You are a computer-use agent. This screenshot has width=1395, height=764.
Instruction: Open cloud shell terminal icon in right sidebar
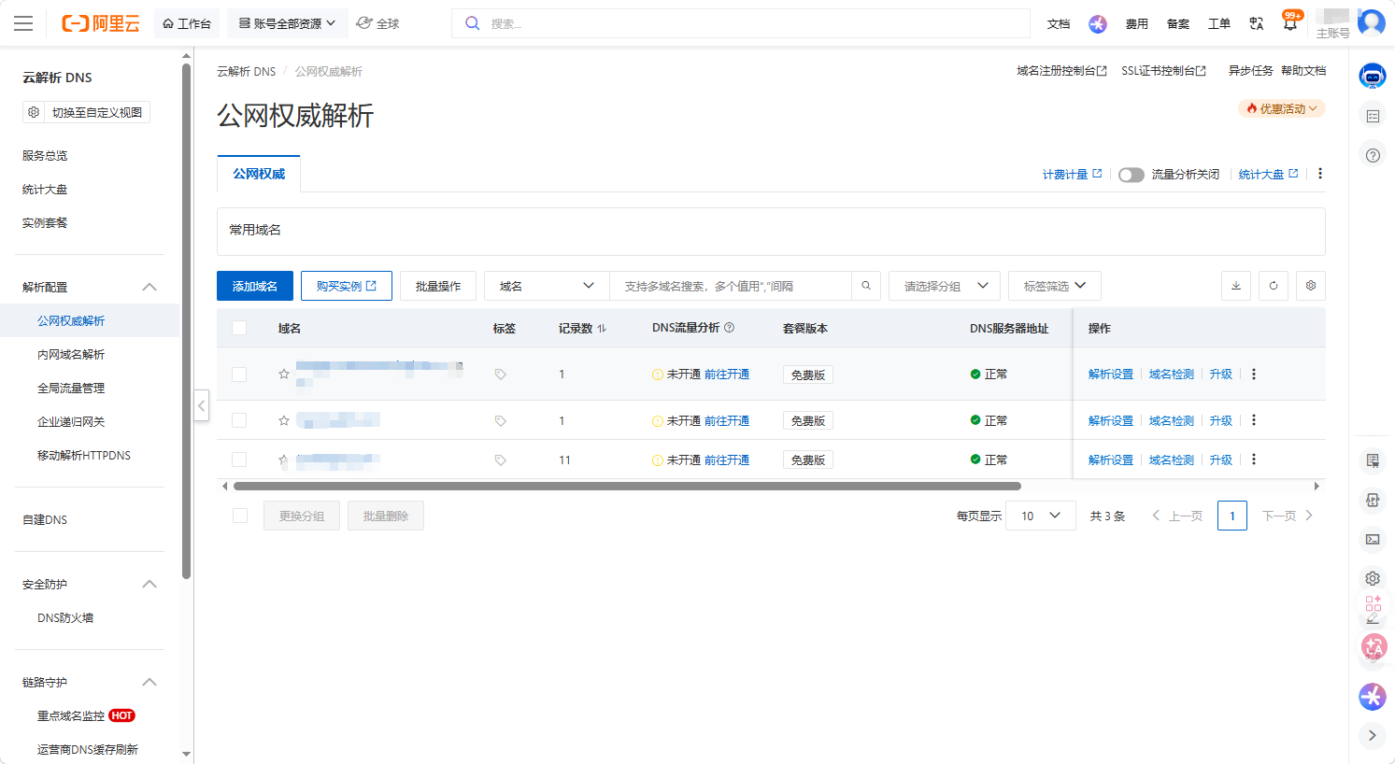1373,539
